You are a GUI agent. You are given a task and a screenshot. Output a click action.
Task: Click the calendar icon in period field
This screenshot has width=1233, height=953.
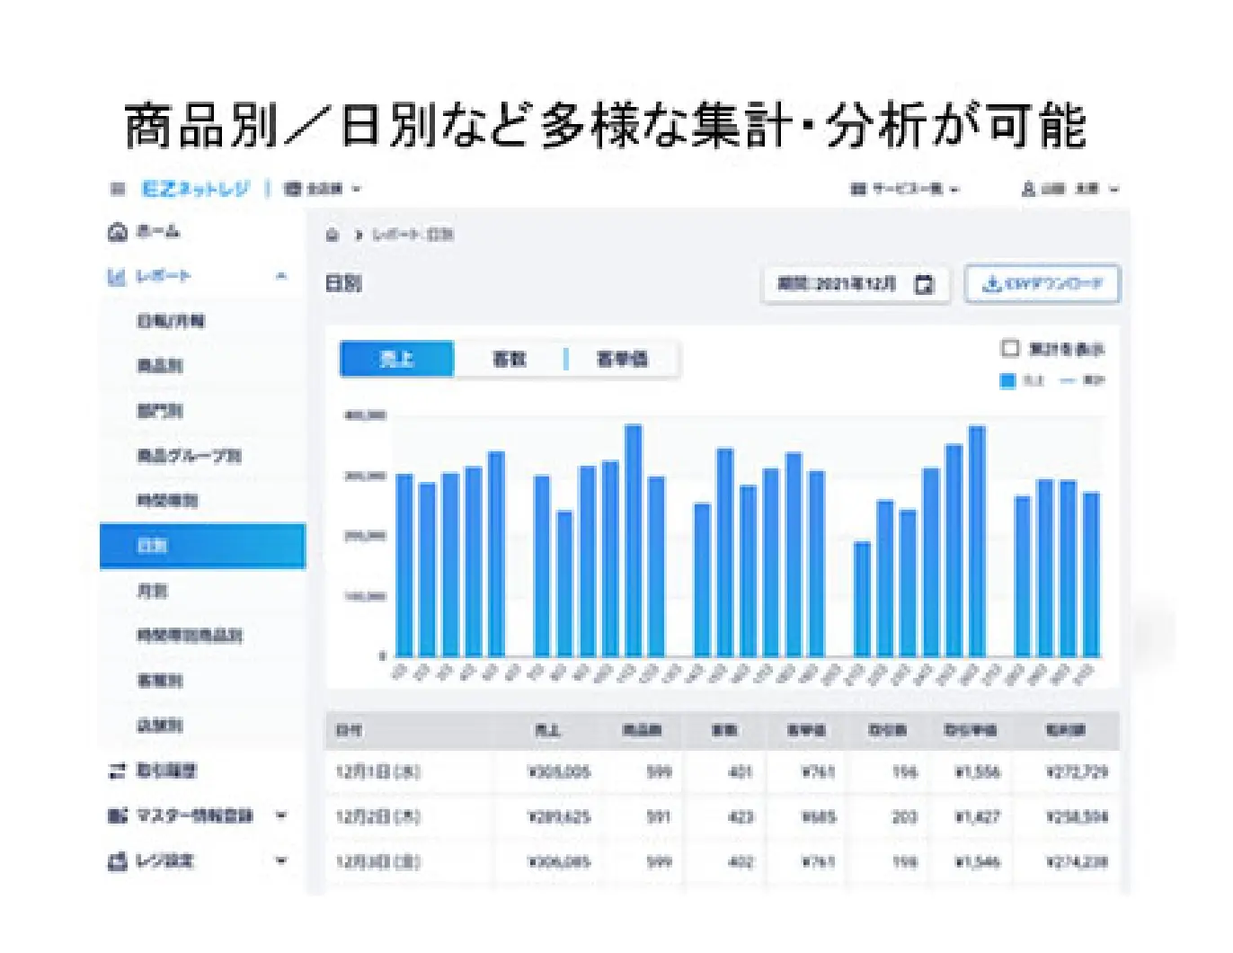(923, 285)
